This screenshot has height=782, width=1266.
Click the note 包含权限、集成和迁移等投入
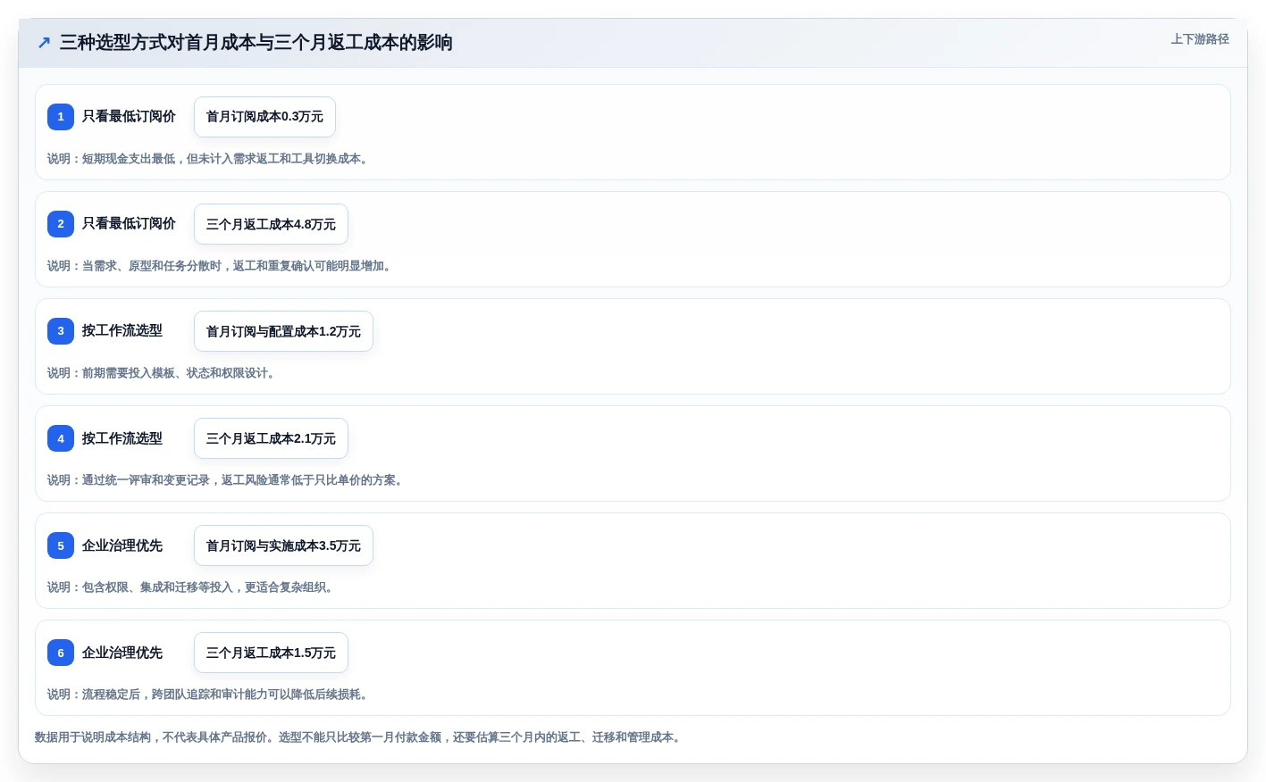click(192, 587)
